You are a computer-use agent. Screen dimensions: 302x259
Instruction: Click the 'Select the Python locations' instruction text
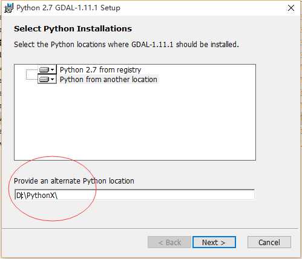click(126, 45)
